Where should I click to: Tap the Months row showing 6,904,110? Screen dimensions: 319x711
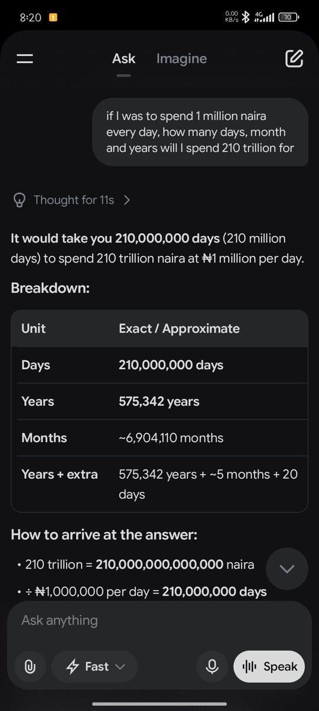[x=159, y=438]
